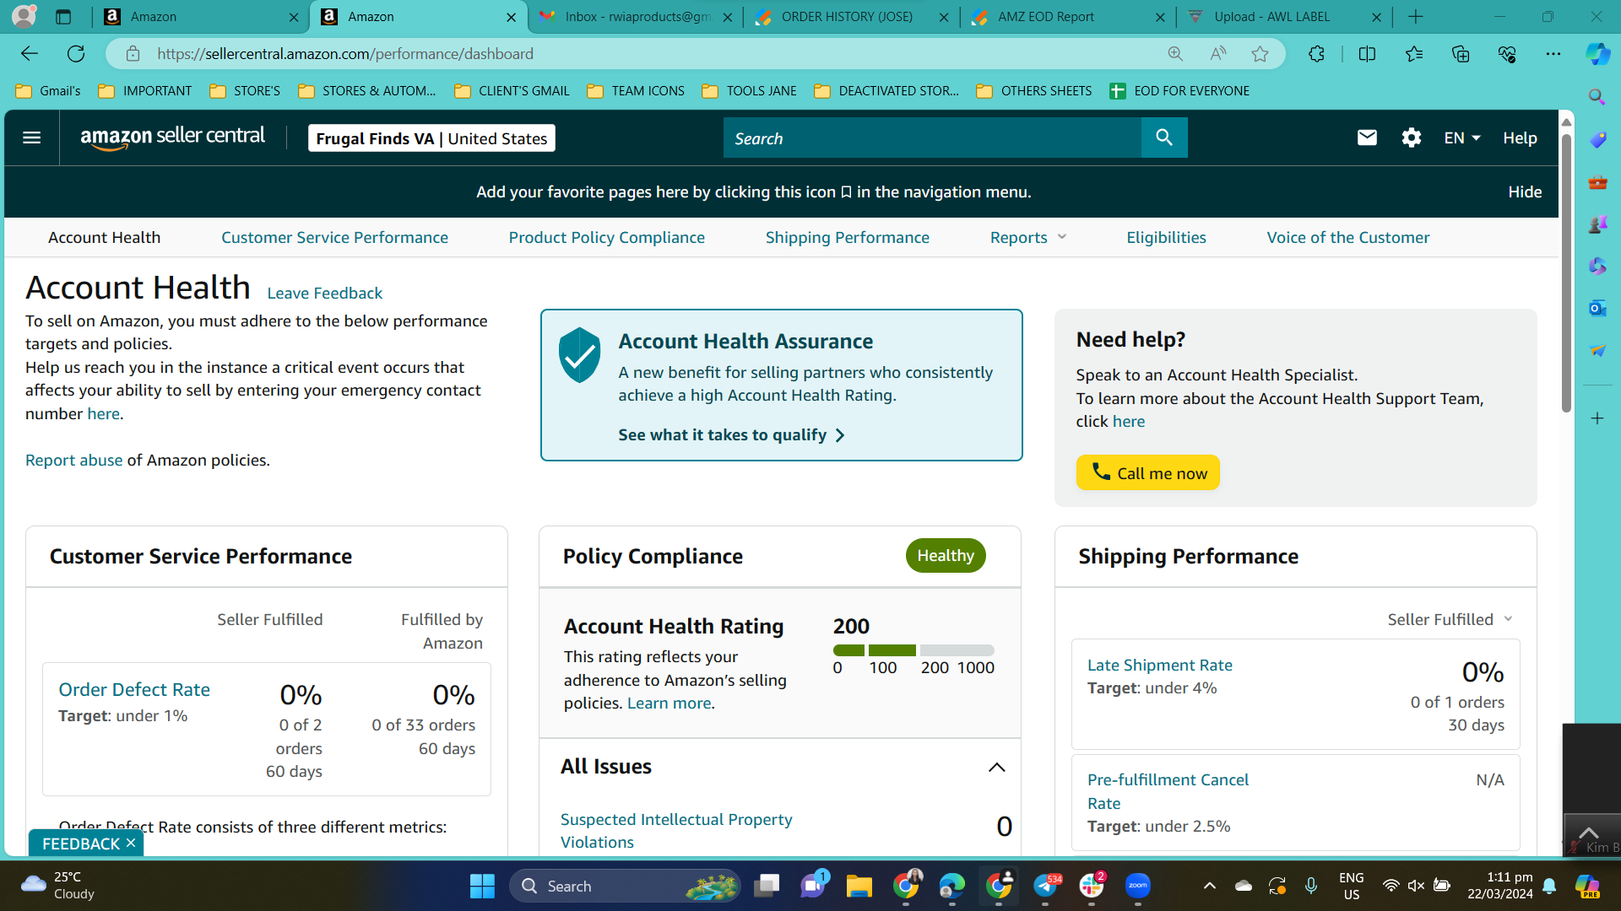Open the TEAM ICONS bookmarks folder
The width and height of the screenshot is (1621, 911).
point(636,91)
